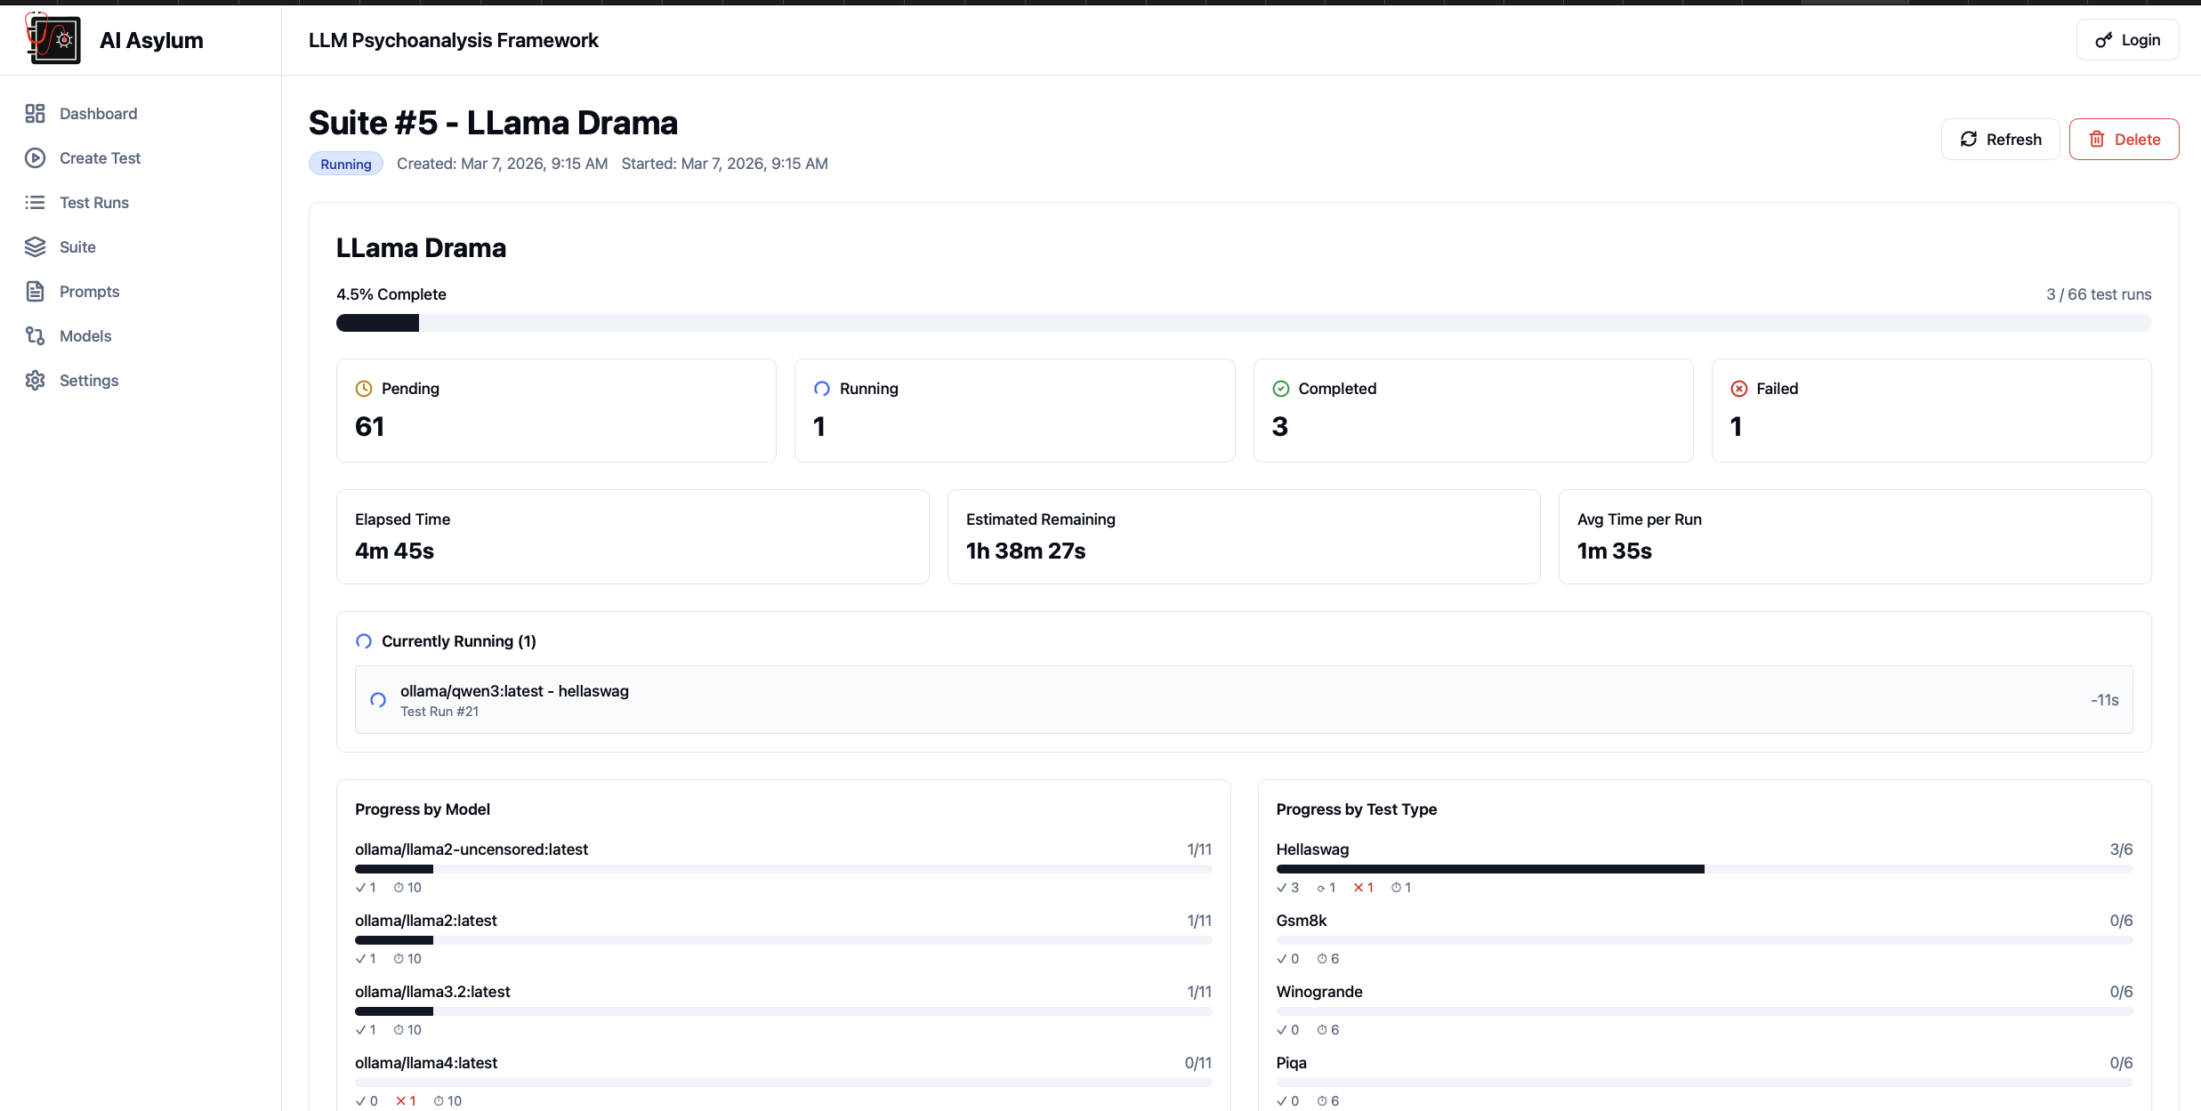Click the Create Test play icon
This screenshot has height=1111, width=2201.
(x=35, y=158)
